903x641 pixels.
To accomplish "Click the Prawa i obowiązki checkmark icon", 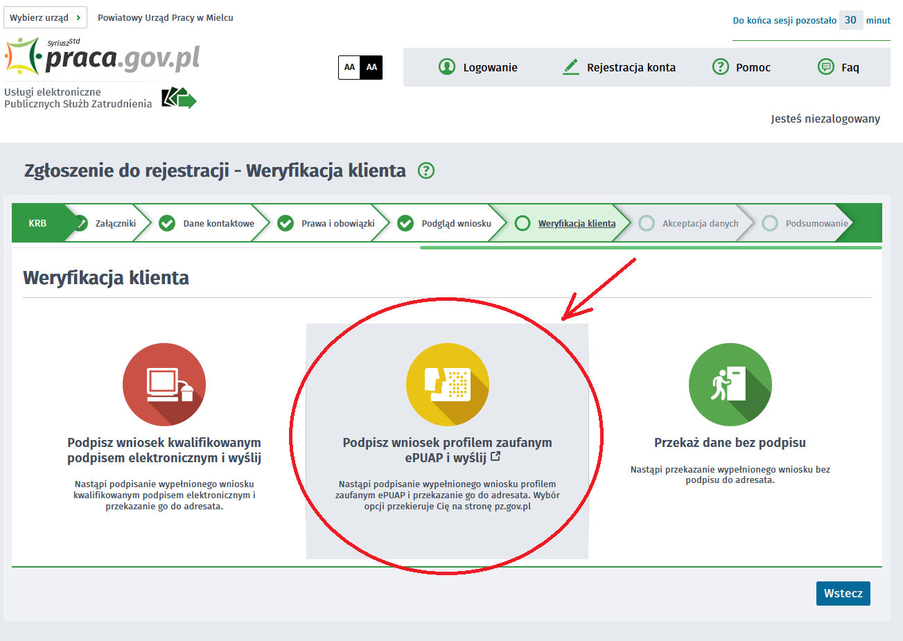I will coord(286,223).
